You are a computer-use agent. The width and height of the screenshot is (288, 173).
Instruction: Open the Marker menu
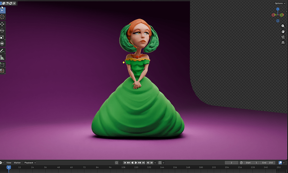[x=17, y=163]
